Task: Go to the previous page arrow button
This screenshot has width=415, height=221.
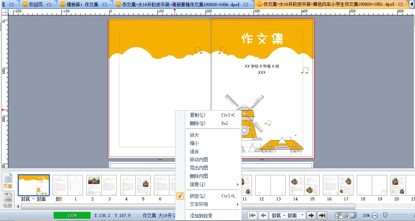Action: [263, 215]
